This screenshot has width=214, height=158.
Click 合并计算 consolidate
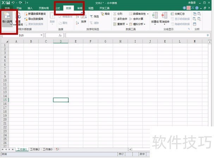coord(136,19)
